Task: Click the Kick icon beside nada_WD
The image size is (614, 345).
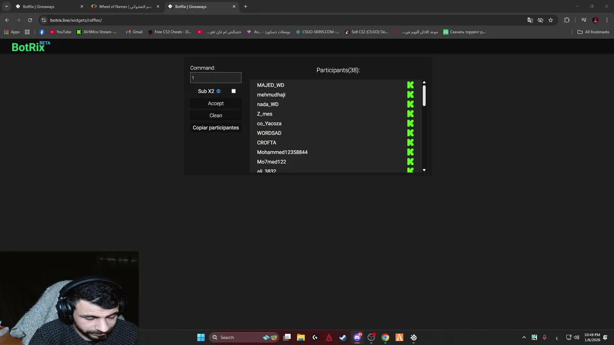Action: [x=410, y=104]
